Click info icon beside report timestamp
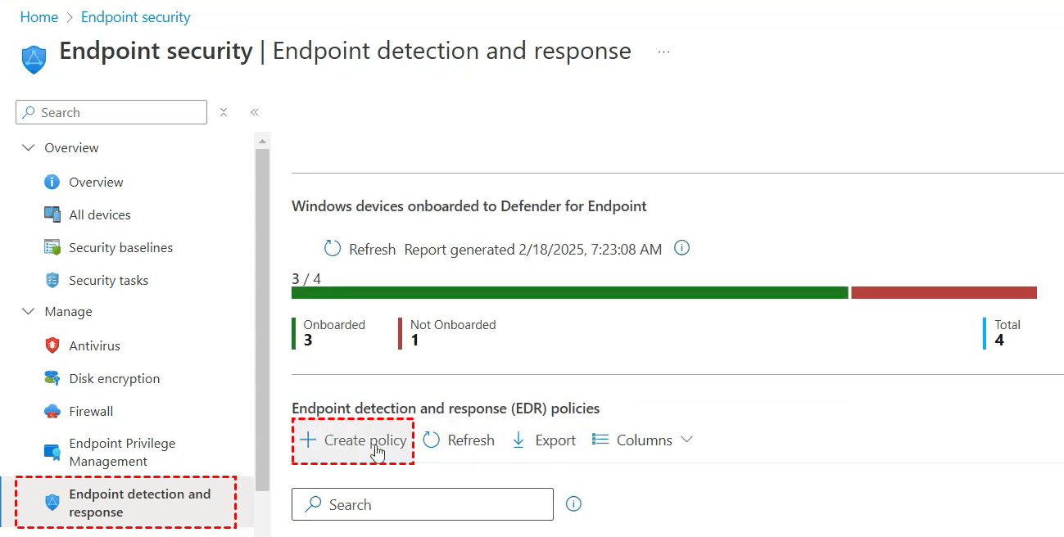This screenshot has height=537, width=1064. [x=681, y=248]
